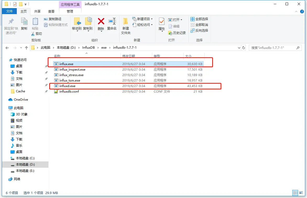Navigate back with the left arrow
The width and height of the screenshot is (307, 198).
tap(7, 48)
